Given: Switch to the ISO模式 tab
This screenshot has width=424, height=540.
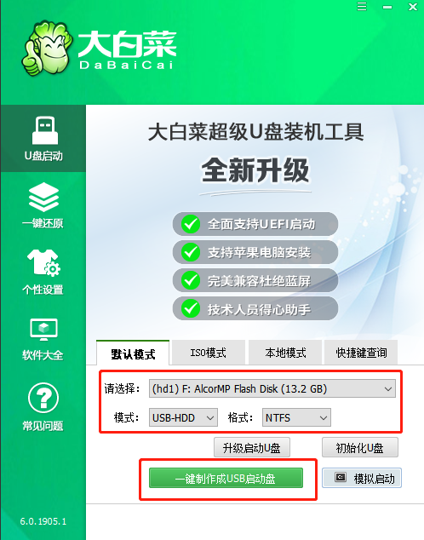Looking at the screenshot, I should click(x=209, y=353).
